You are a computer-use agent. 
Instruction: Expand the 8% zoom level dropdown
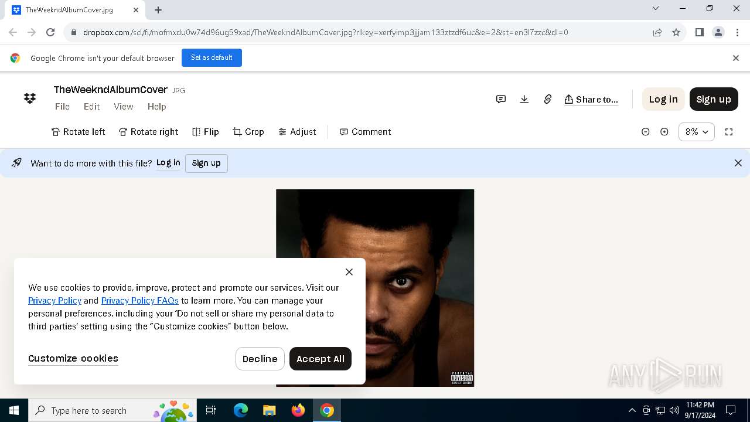pos(697,132)
